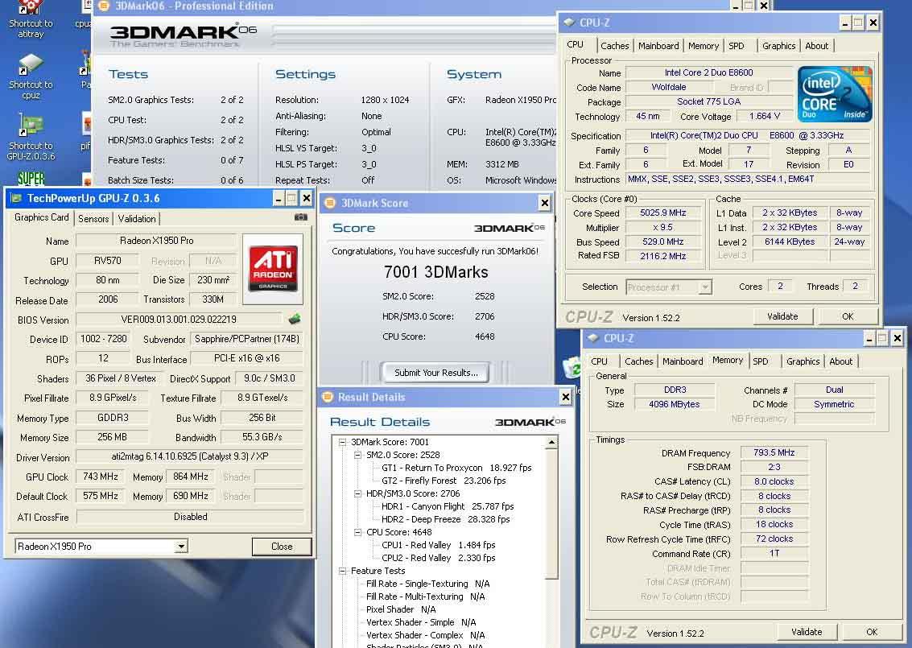
Task: Click the lower CPU-Z window title icon
Action: (x=592, y=338)
